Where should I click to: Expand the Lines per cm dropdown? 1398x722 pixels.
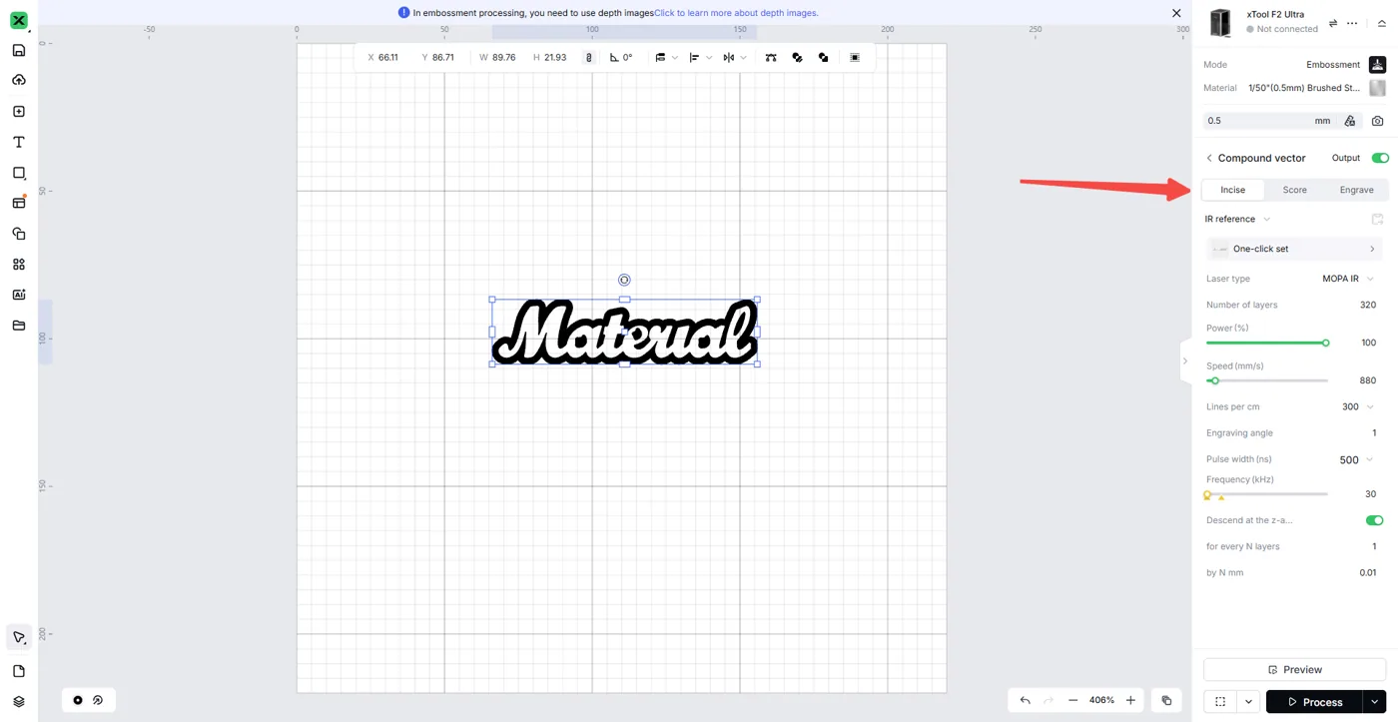pos(1358,407)
